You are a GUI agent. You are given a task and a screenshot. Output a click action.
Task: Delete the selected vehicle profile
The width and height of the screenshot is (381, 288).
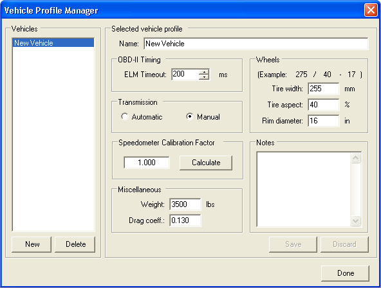pos(75,244)
